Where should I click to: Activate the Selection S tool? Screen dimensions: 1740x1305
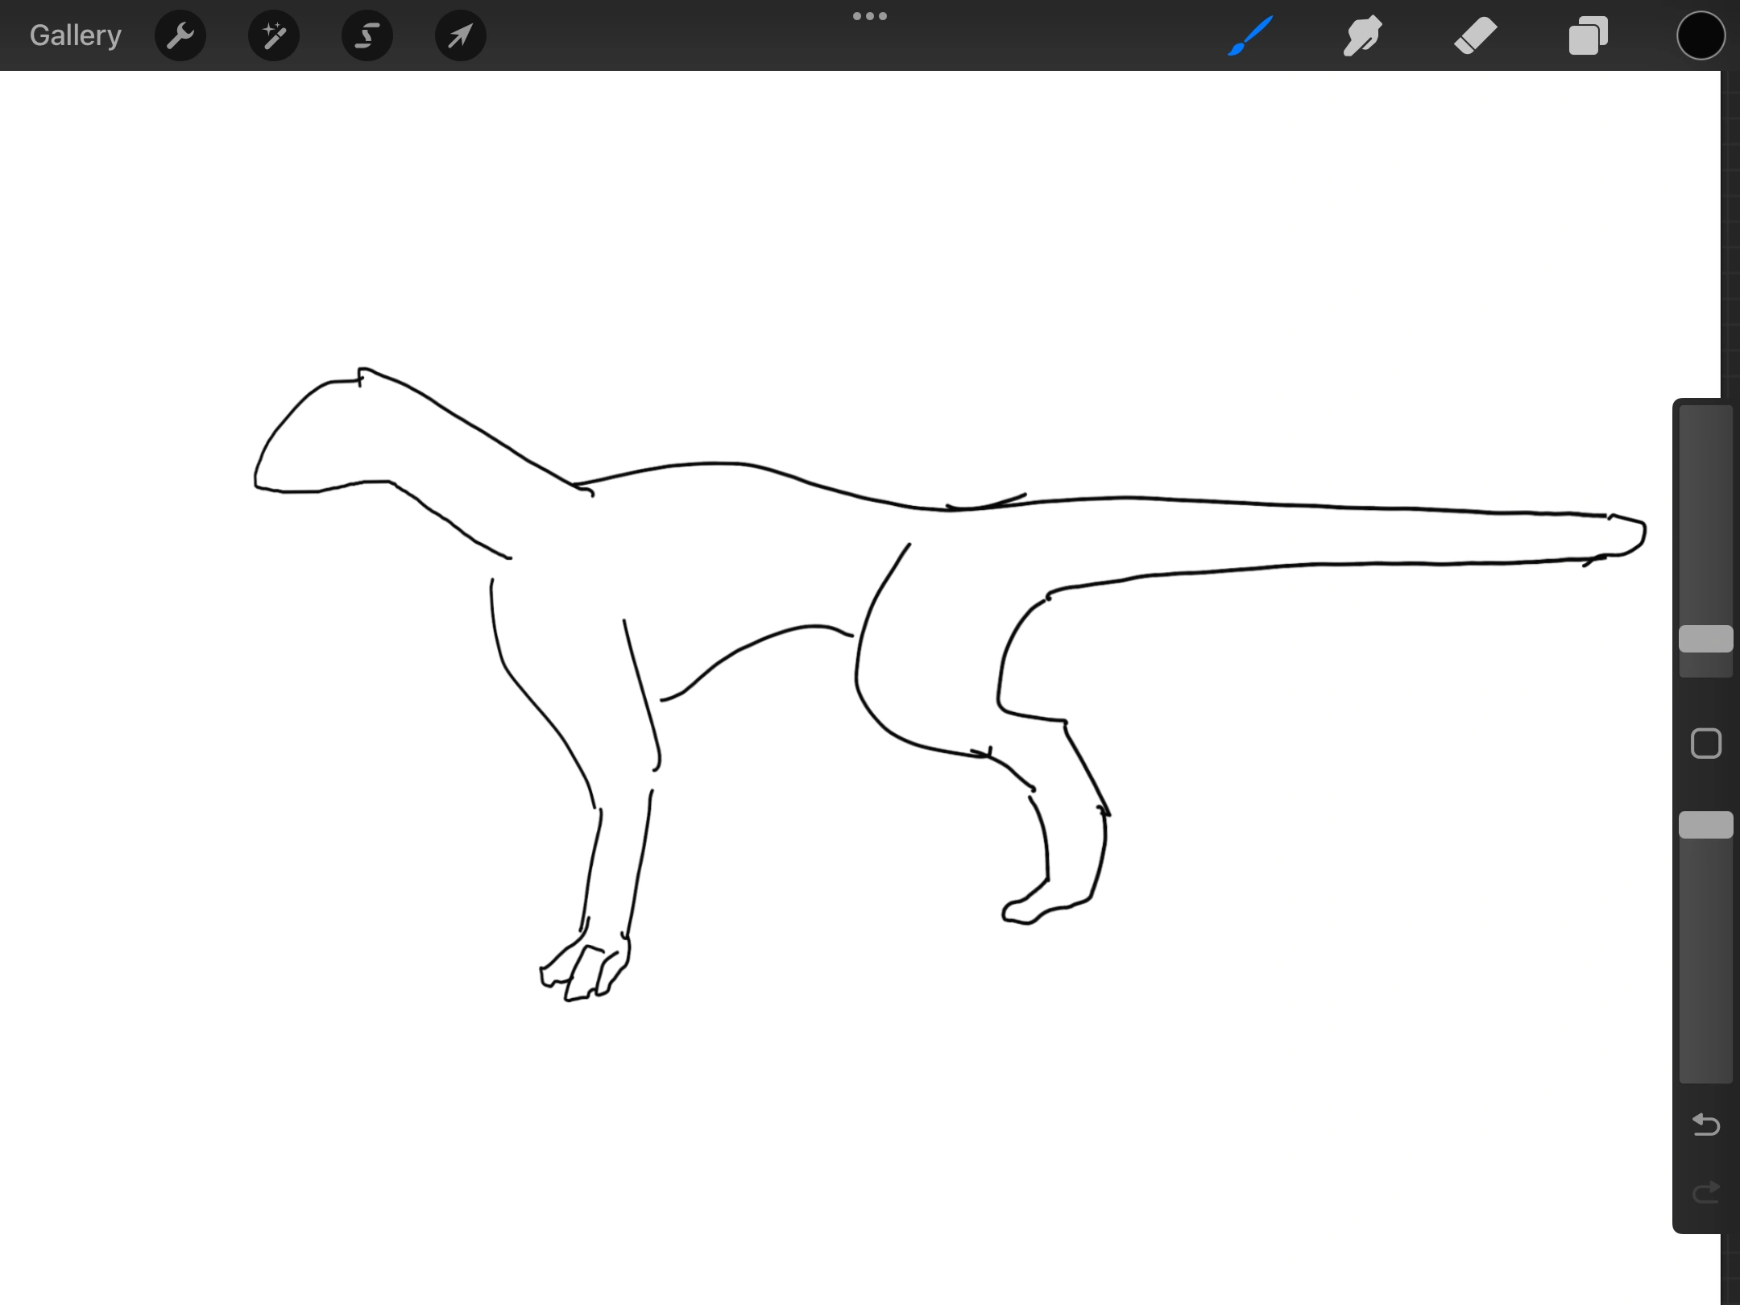point(367,35)
